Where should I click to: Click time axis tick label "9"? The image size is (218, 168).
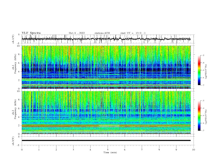click(x=176, y=150)
